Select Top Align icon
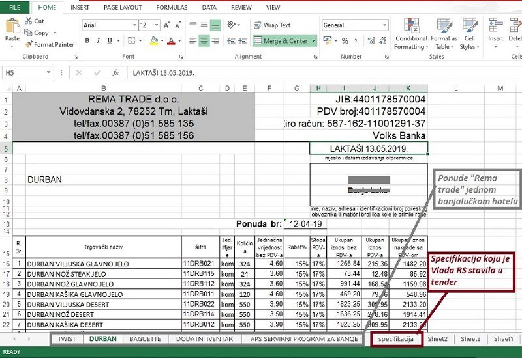This screenshot has width=522, height=358. tap(193, 25)
